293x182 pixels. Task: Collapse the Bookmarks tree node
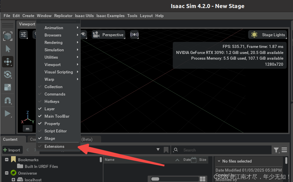(x=7, y=160)
